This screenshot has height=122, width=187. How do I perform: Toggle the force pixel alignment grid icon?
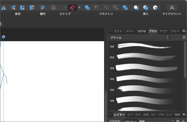click(54, 8)
